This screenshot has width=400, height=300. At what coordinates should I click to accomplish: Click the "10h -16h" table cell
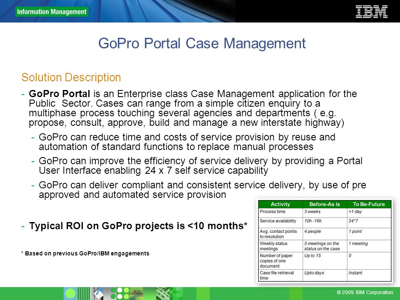(x=325, y=222)
